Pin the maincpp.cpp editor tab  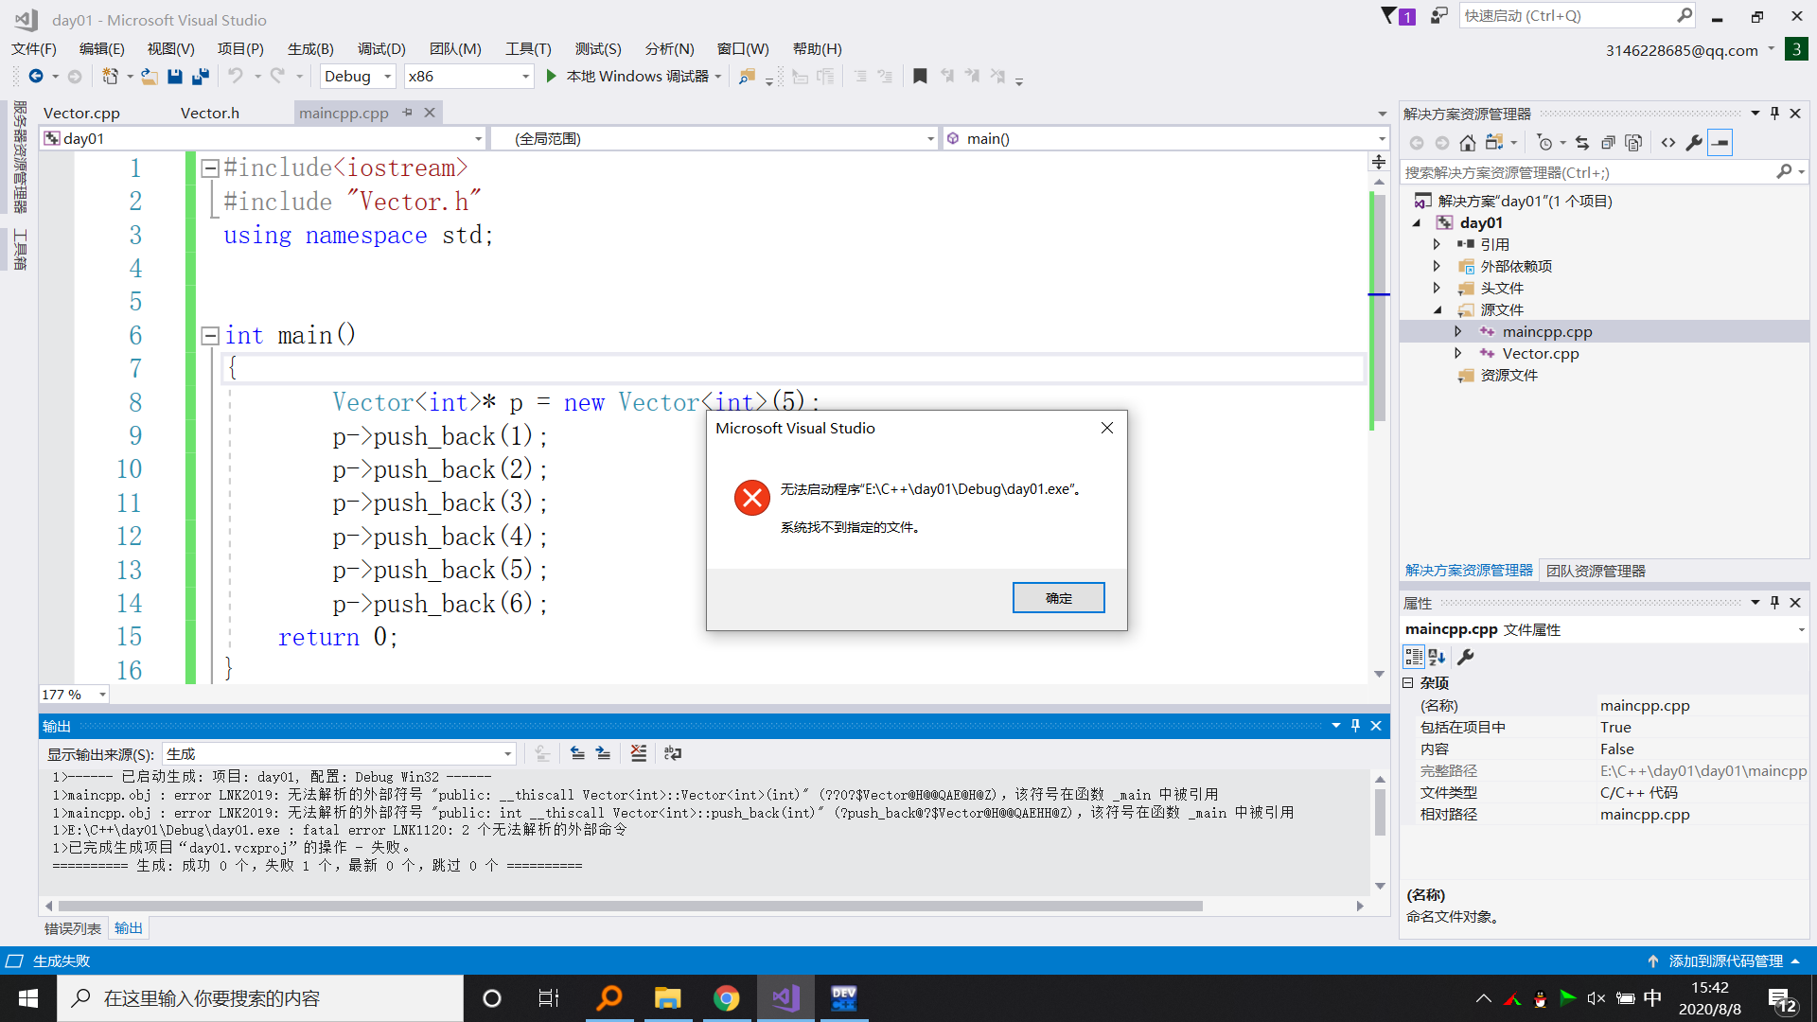point(408,113)
